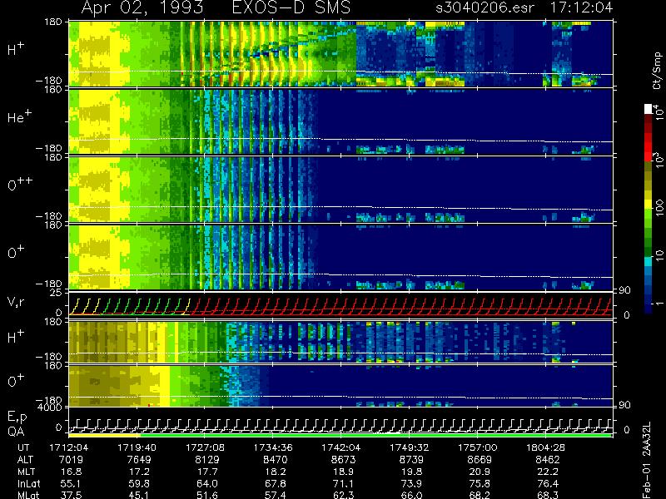The image size is (666, 499).
Task: Select the UT value '1749:32'
Action: coord(410,447)
